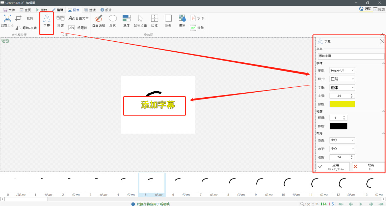The height and width of the screenshot is (206, 386).
Task: Collapse the Layout (布局) section
Action: (383, 133)
